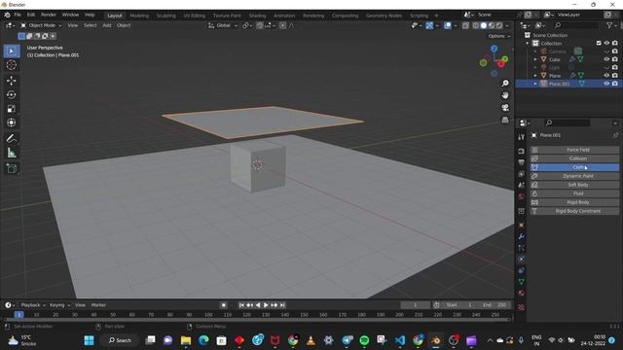The height and width of the screenshot is (350, 623).
Task: Click the pan hand viewport icon
Action: coord(505,95)
